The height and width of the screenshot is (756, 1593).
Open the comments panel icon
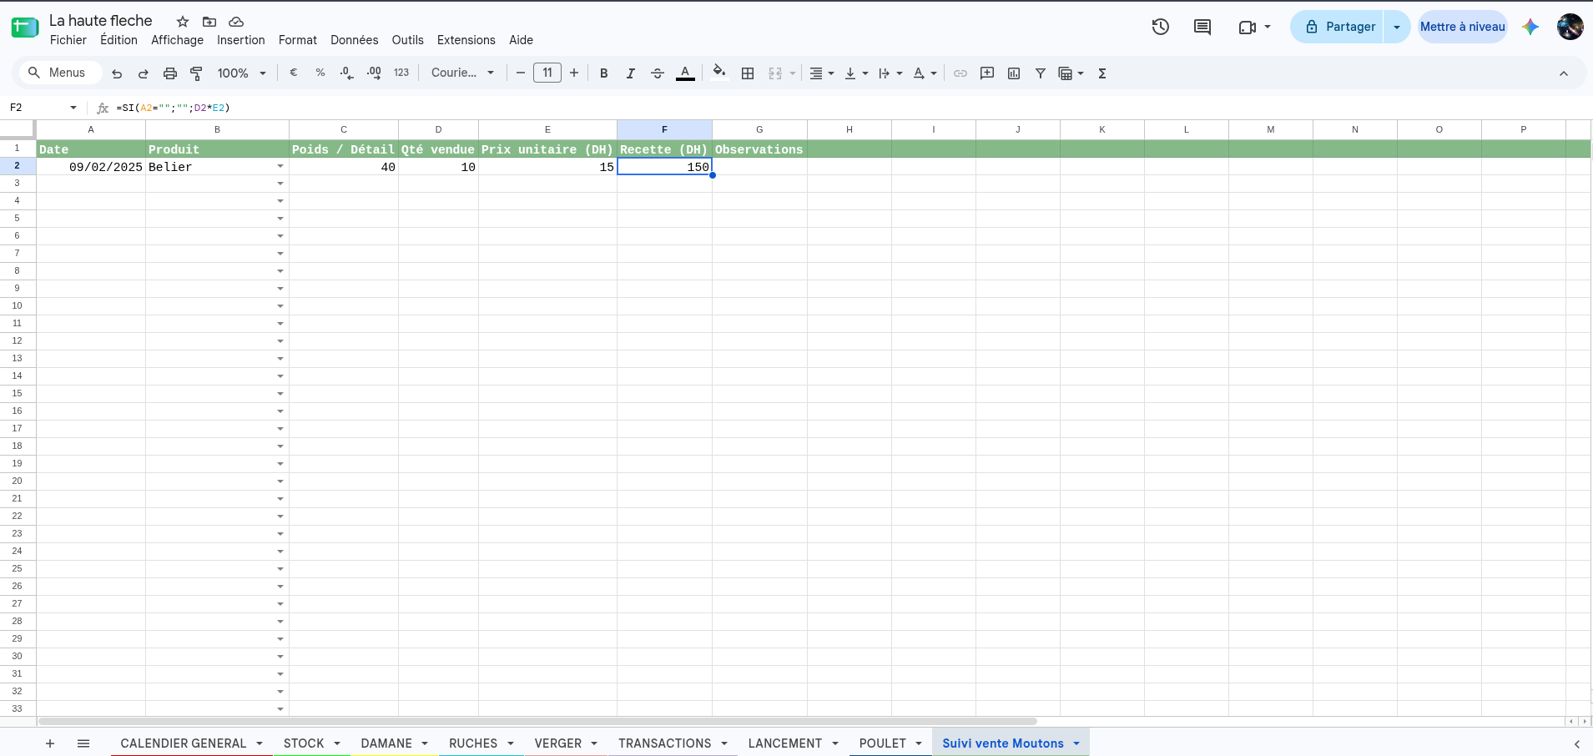pyautogui.click(x=1202, y=27)
